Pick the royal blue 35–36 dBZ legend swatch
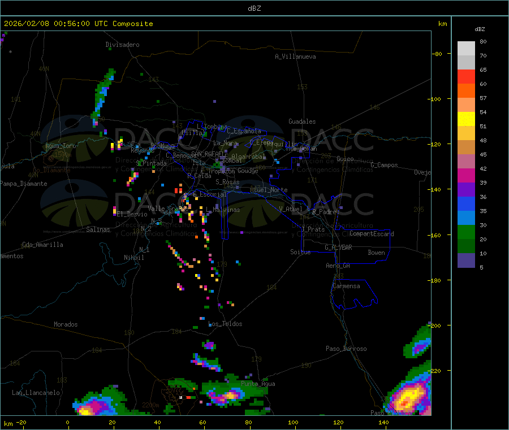Image resolution: width=509 pixels, height=430 pixels. pos(466,203)
